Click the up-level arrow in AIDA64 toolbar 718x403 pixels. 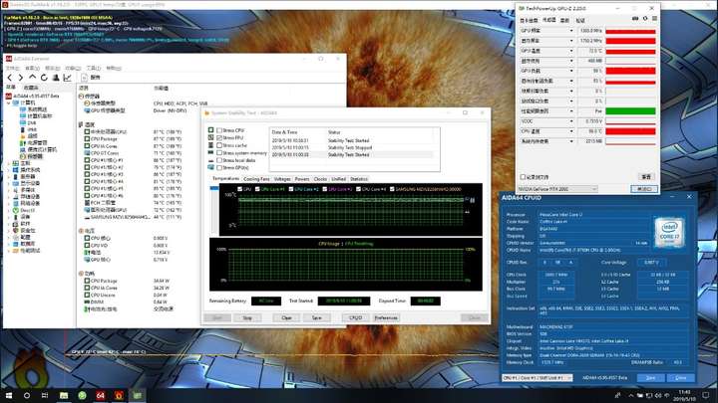(32, 78)
